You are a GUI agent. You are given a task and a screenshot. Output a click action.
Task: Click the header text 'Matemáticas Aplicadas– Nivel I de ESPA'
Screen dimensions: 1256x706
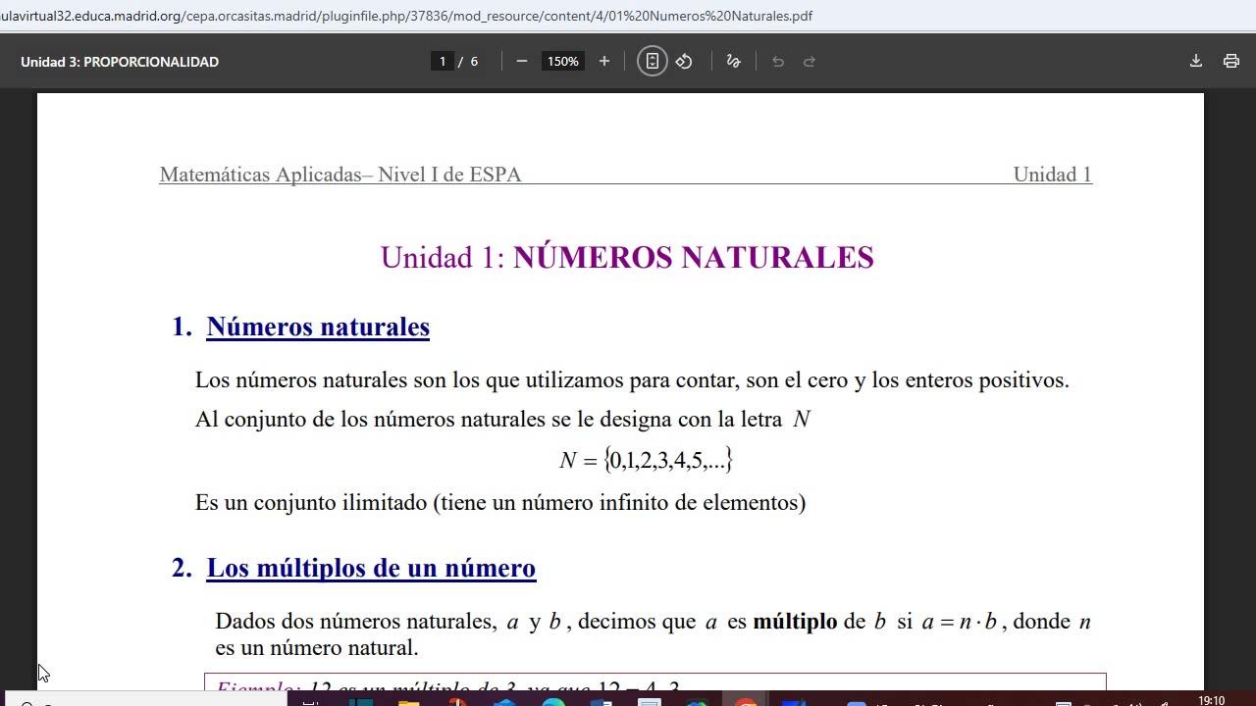(x=340, y=175)
